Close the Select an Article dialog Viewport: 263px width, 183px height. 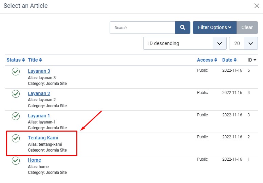tap(257, 6)
